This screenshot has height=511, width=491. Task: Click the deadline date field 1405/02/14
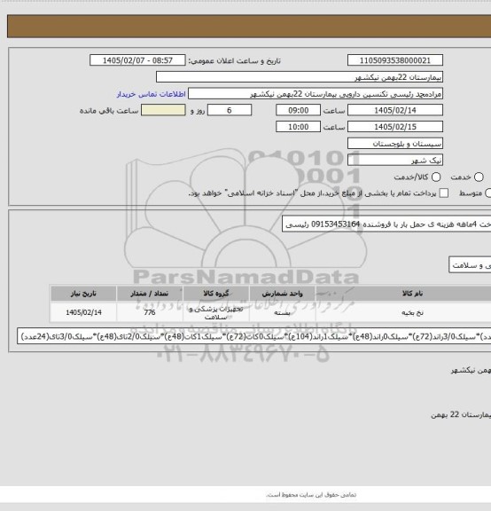pyautogui.click(x=395, y=110)
